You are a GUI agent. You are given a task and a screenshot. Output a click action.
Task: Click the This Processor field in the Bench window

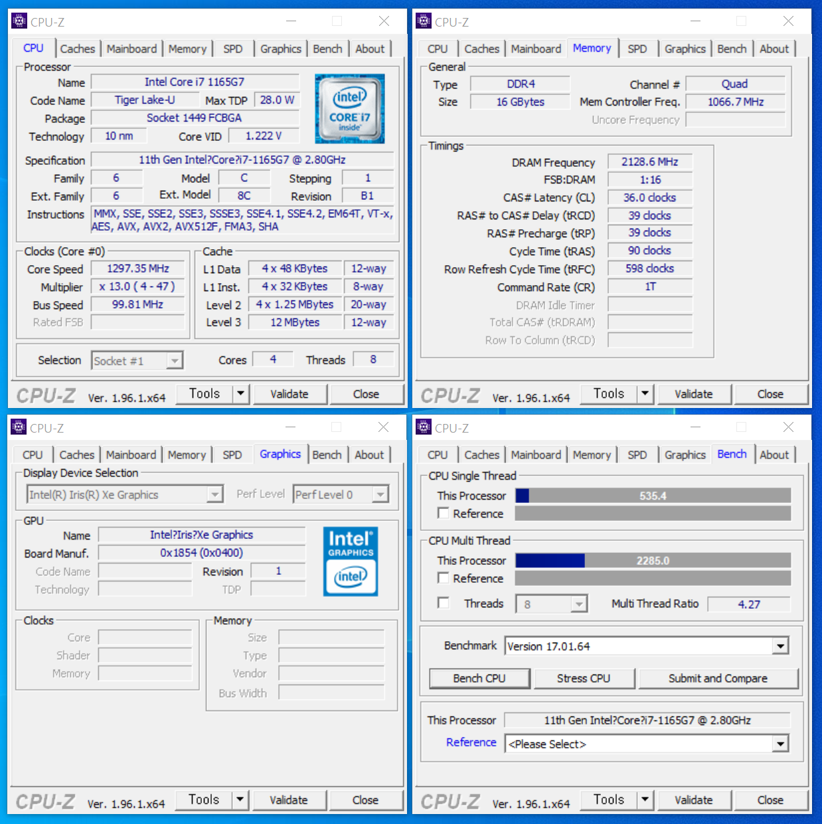coord(647,720)
